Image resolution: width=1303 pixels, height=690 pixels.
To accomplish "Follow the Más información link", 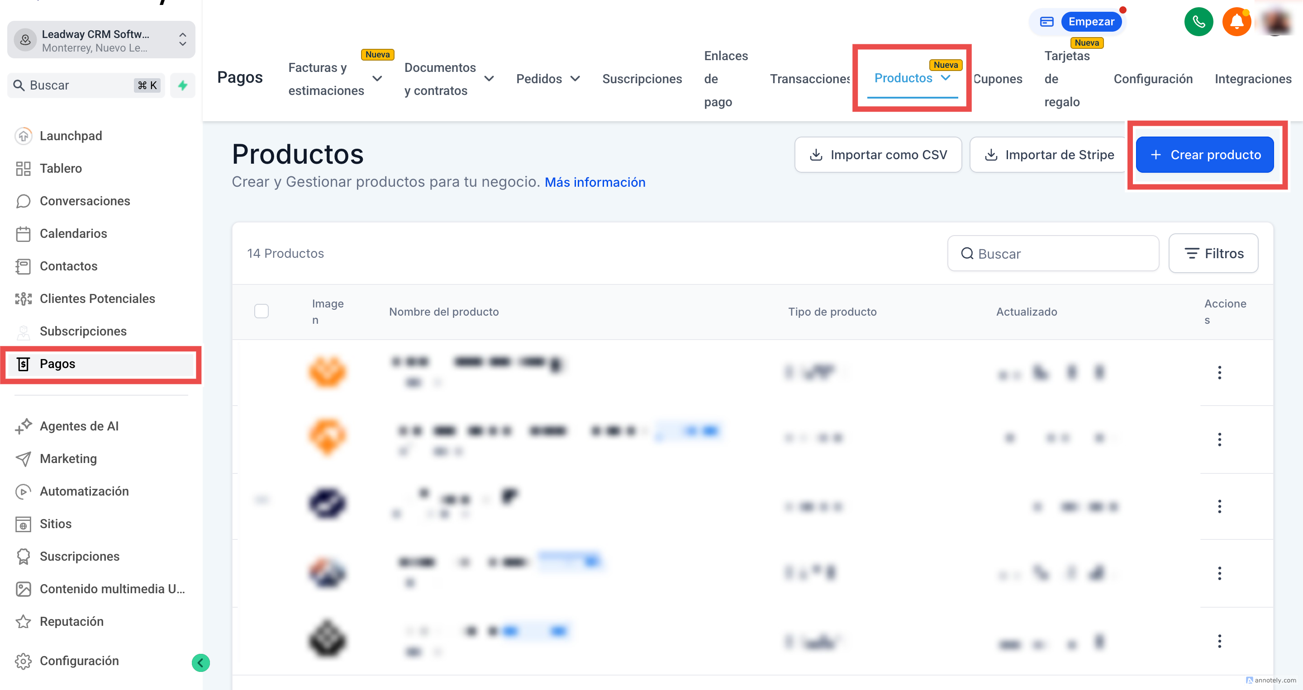I will (595, 183).
